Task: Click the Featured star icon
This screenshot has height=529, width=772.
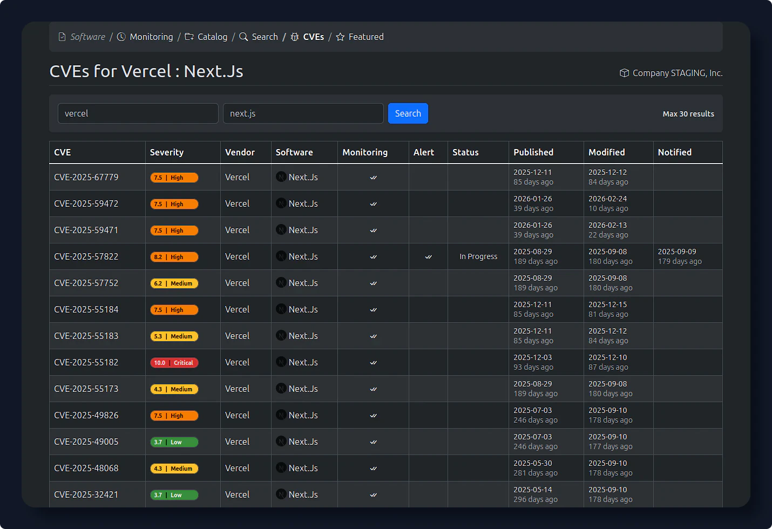Action: point(340,37)
